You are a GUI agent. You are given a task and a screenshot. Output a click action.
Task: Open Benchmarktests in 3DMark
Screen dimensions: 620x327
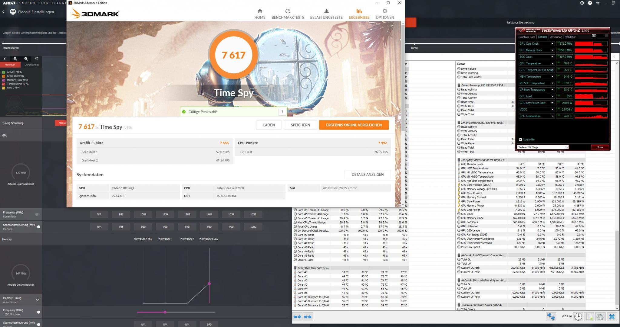tap(288, 14)
